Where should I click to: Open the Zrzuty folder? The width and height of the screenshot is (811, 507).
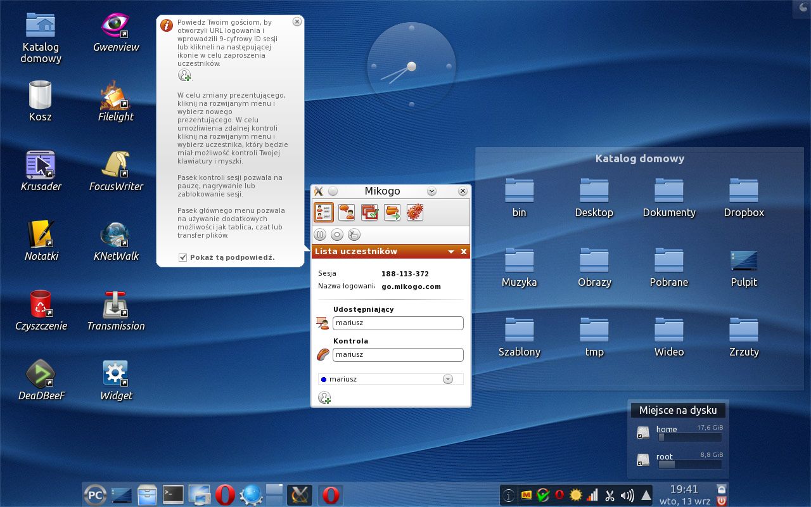744,337
